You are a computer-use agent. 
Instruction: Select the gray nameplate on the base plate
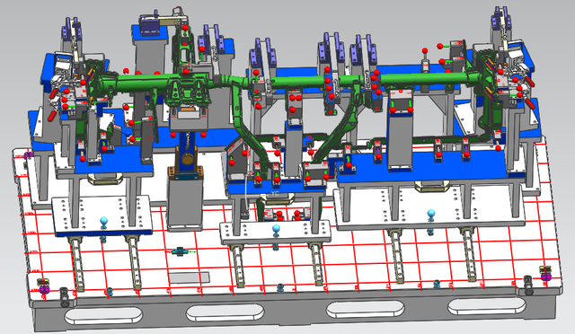(x=190, y=277)
